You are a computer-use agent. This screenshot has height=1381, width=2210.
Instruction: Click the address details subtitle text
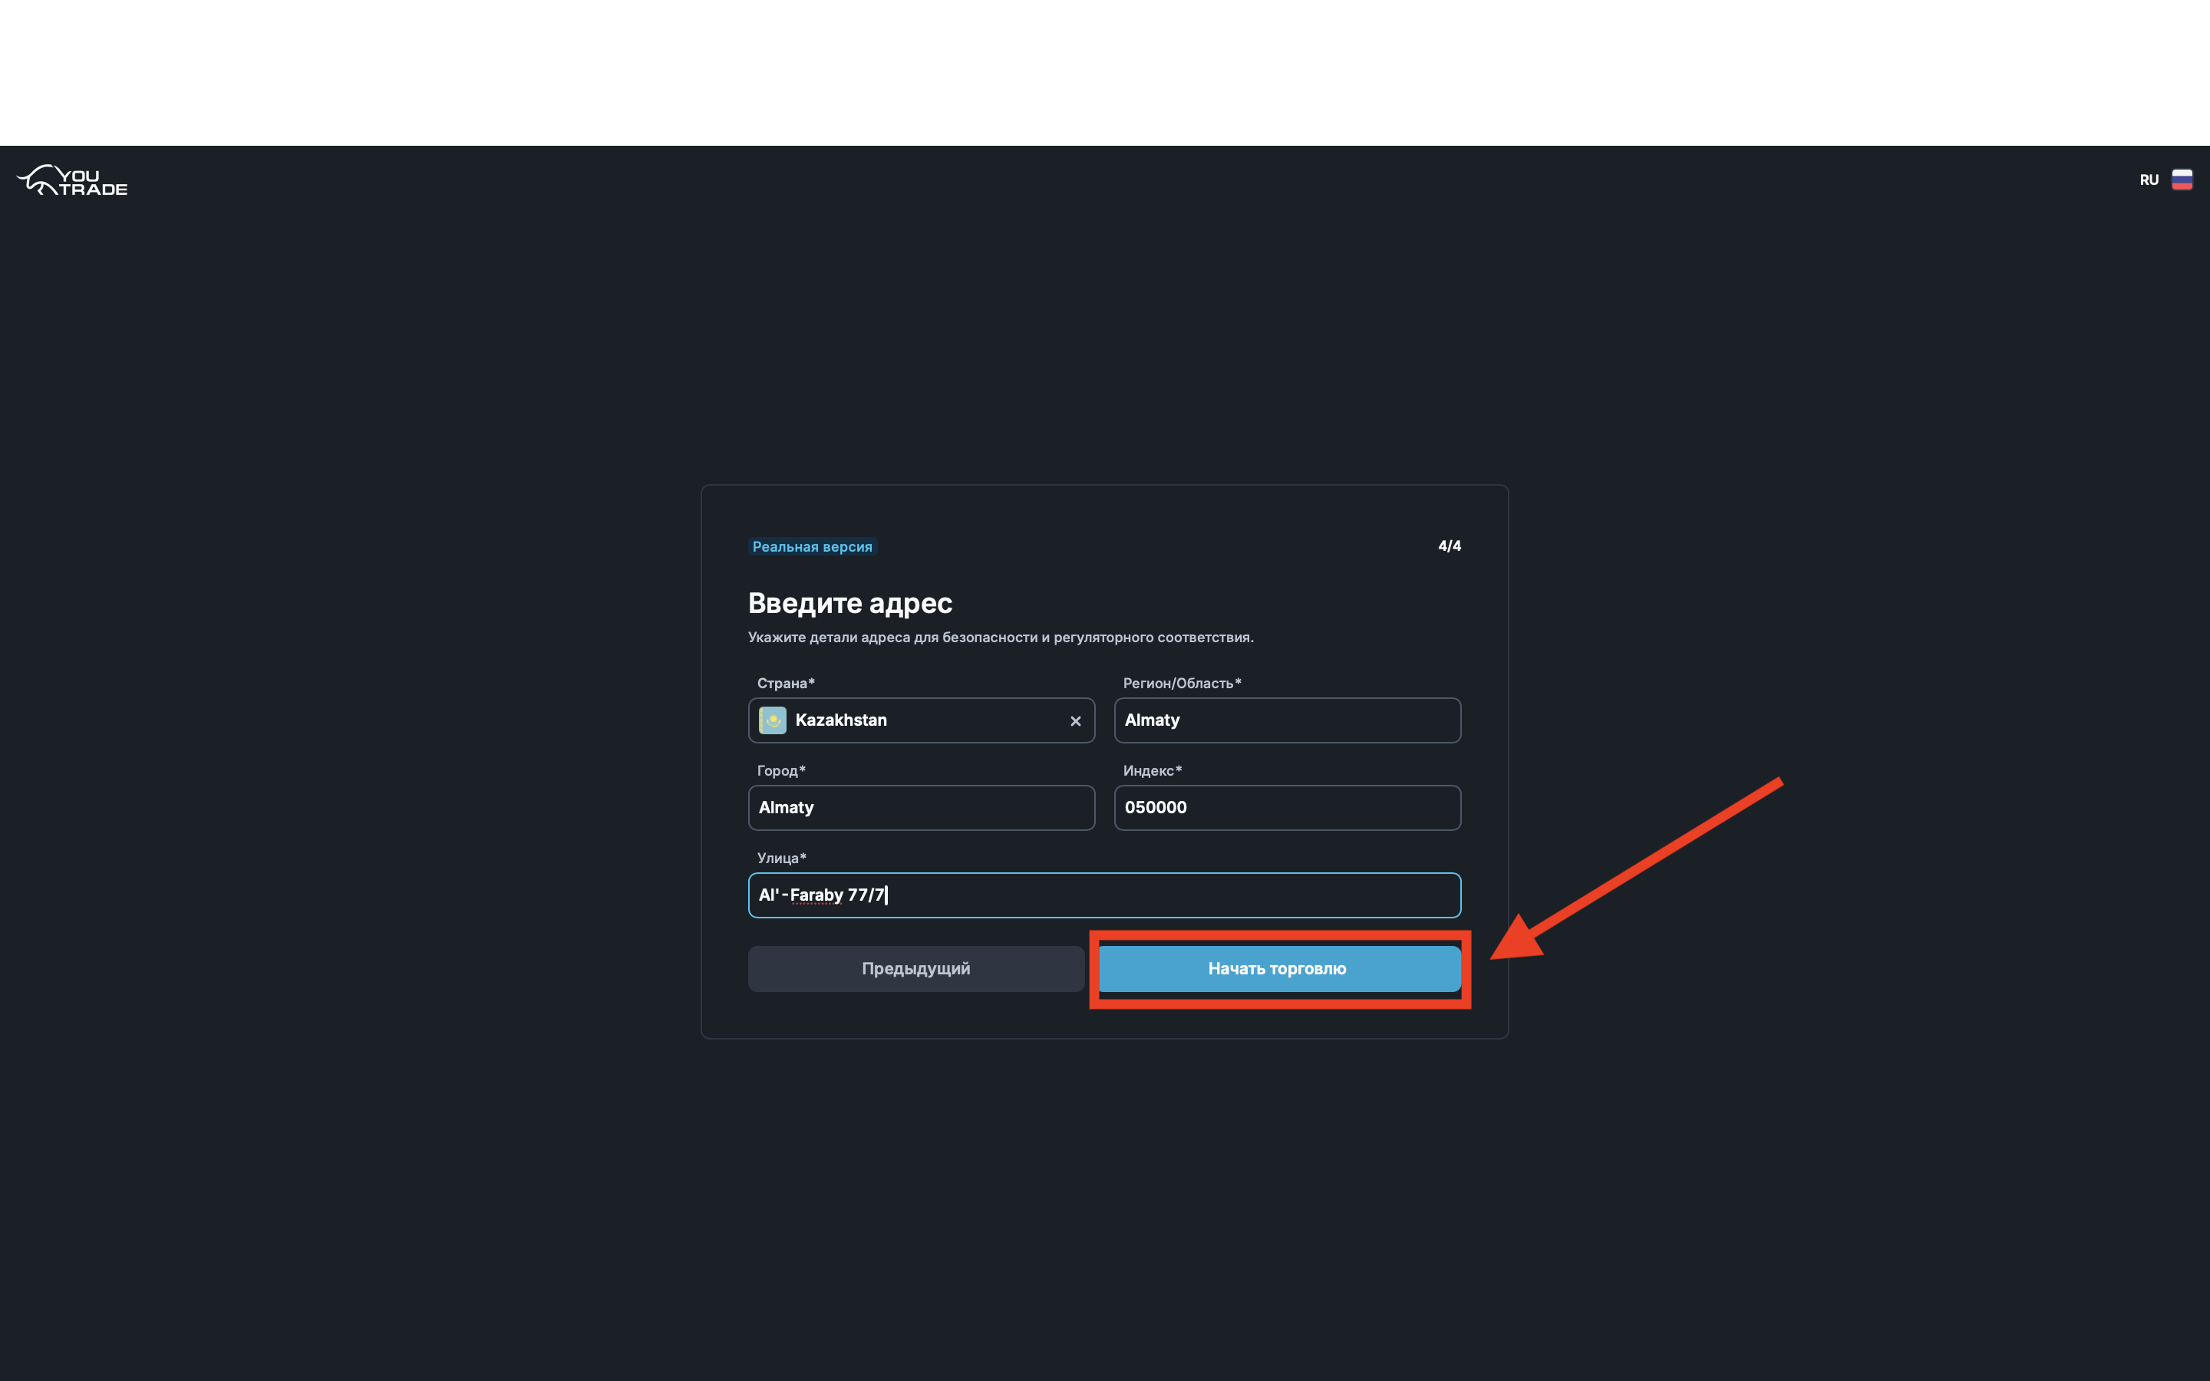tap(1000, 638)
